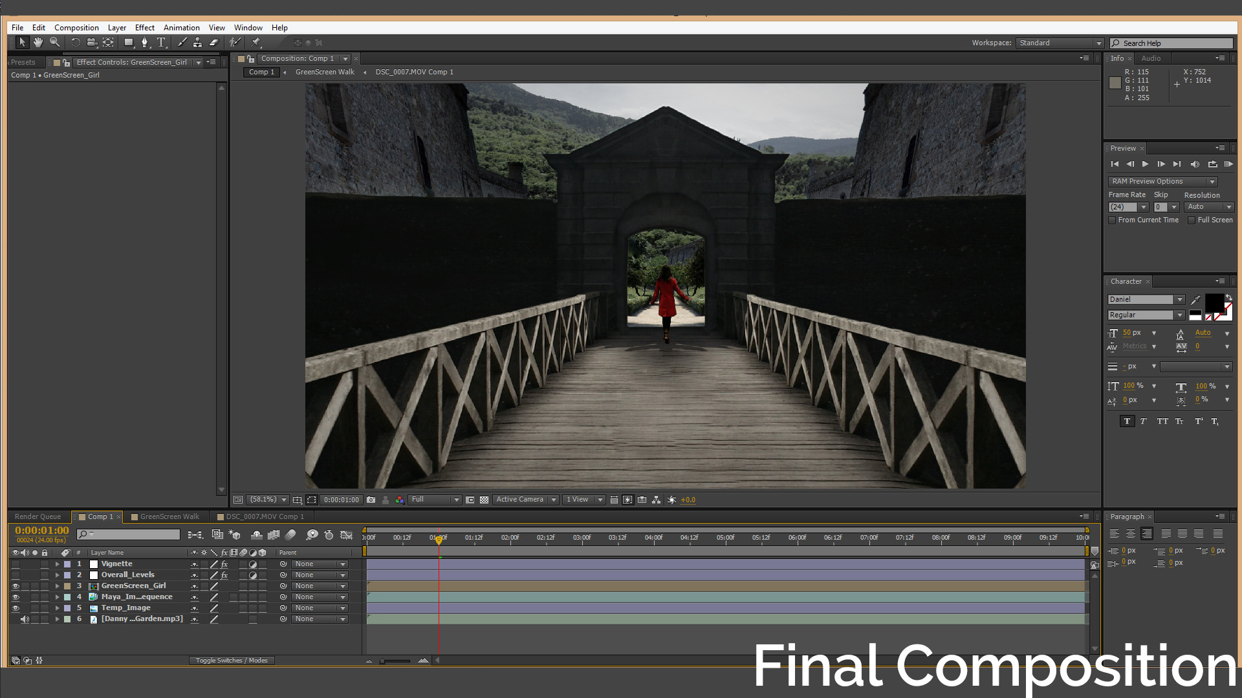The image size is (1242, 698).
Task: Toggle visibility eye on Temp_Image layer
Action: click(x=16, y=607)
